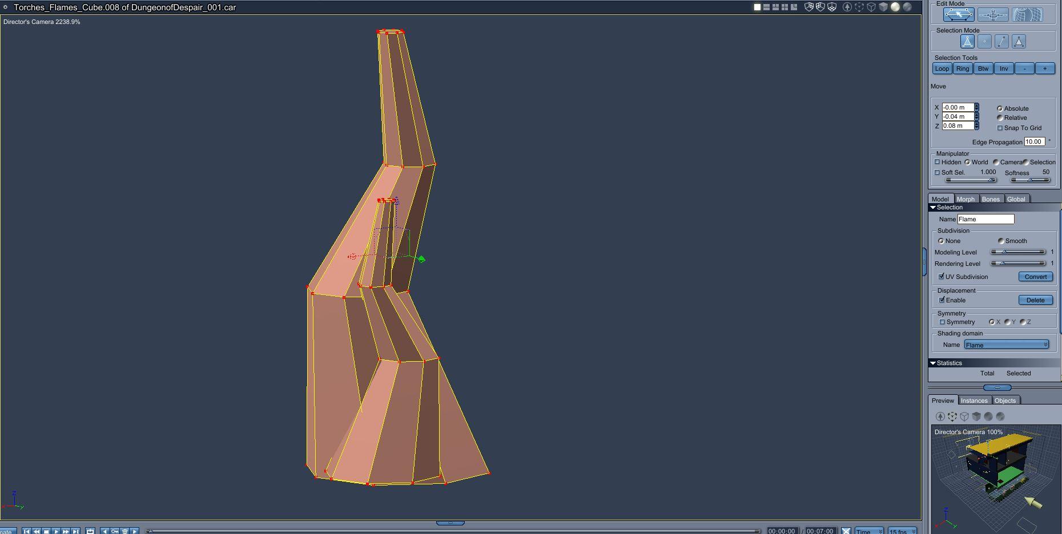Switch to the Instances tab
This screenshot has height=534, width=1062.
974,400
